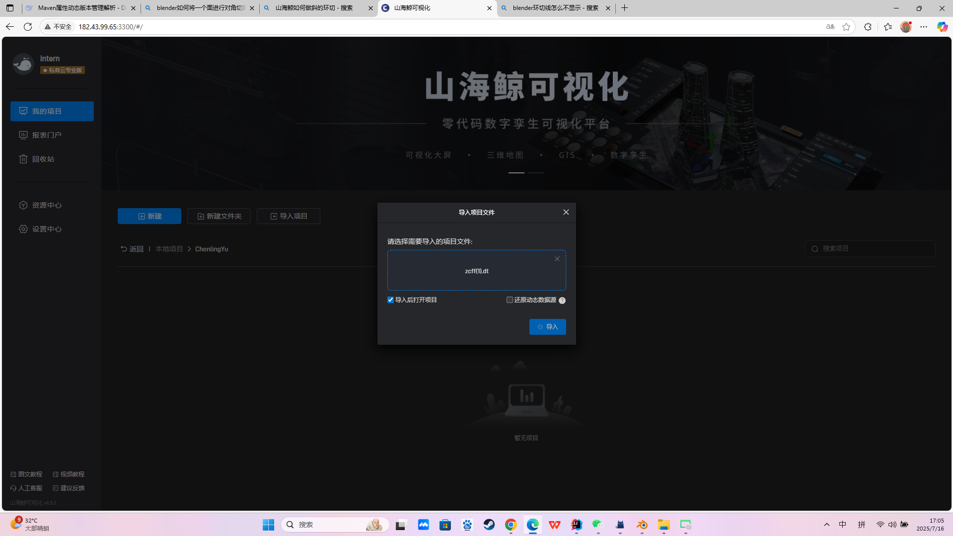953x536 pixels.
Task: Switch to blender如何将一个面进行对角切 tab
Action: point(200,8)
